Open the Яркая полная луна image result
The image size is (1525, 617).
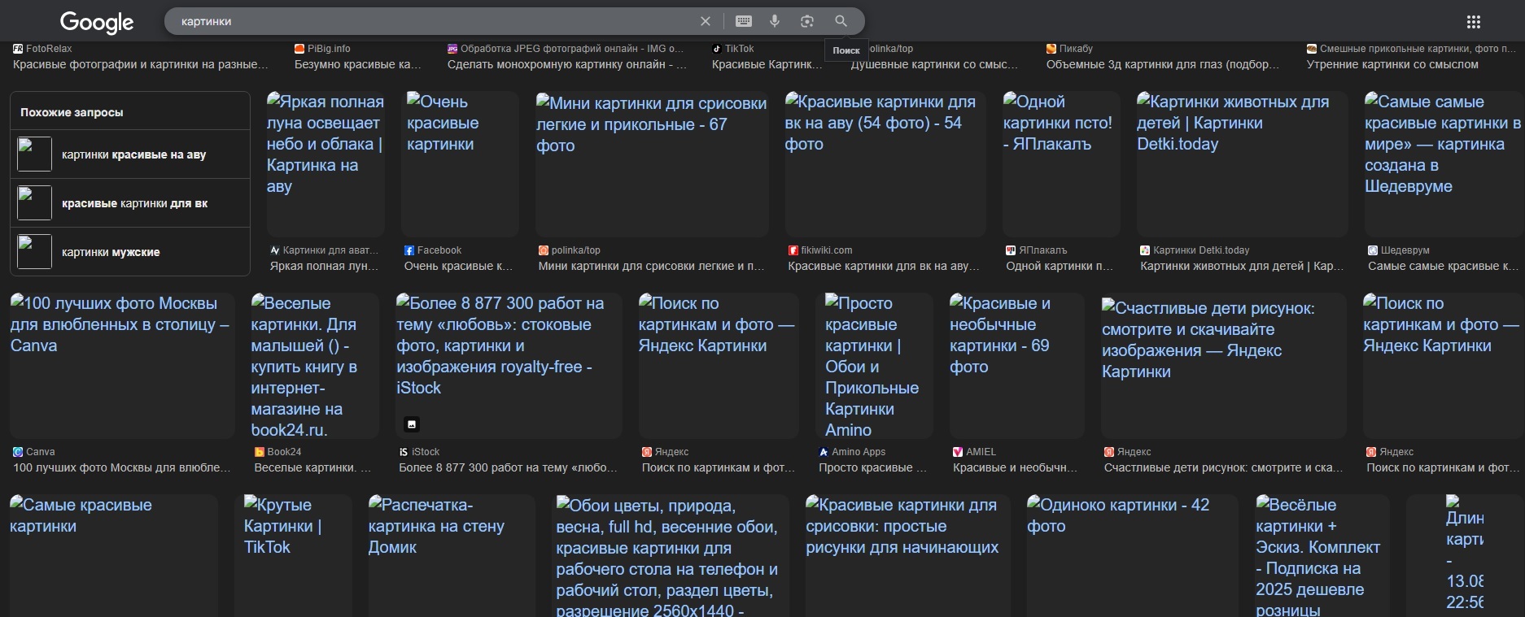point(326,164)
